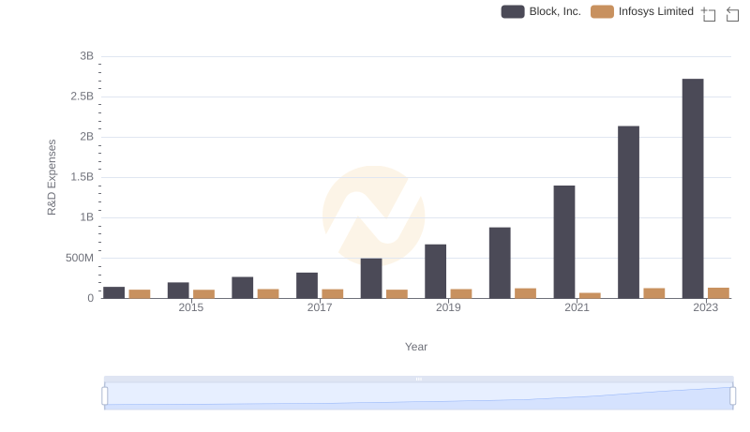Click the zoom reset icon
750x432 pixels.
click(x=732, y=14)
